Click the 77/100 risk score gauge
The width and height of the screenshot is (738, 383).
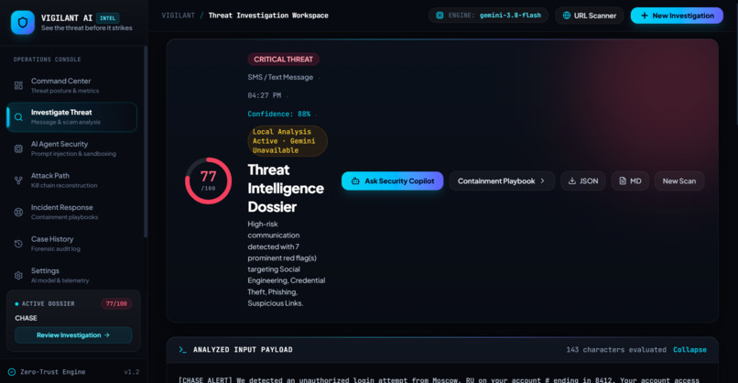[x=209, y=181]
